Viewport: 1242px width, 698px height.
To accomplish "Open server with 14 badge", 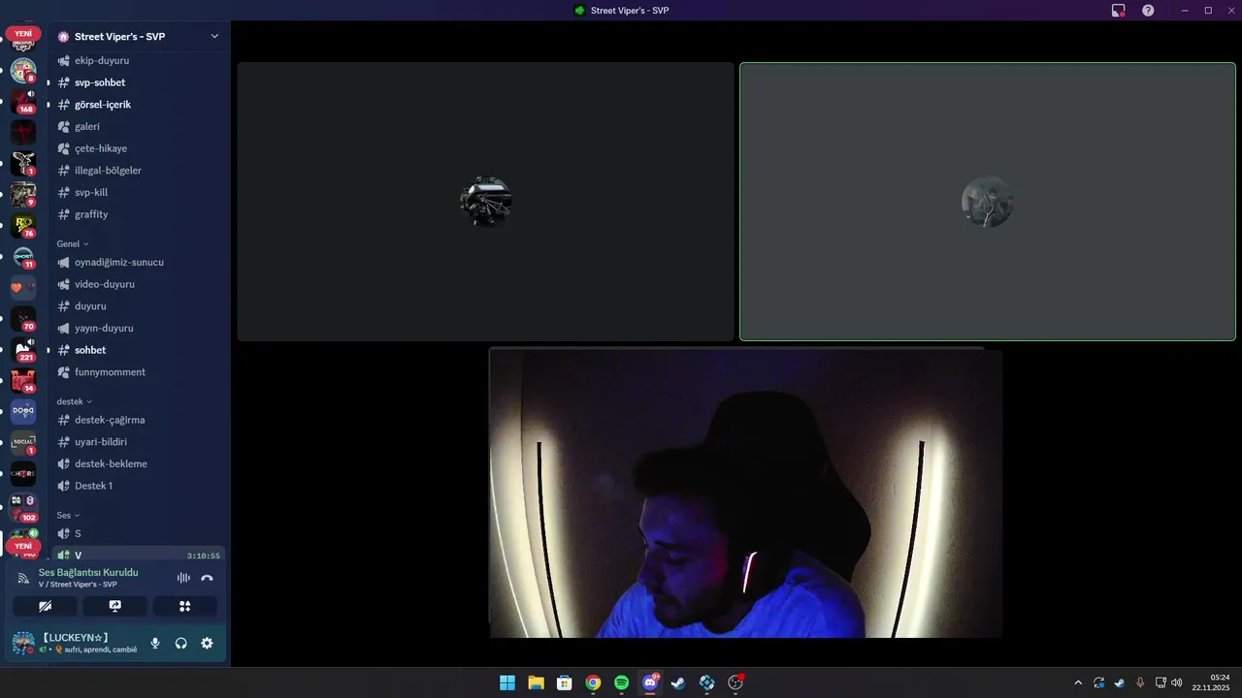I will (x=23, y=381).
